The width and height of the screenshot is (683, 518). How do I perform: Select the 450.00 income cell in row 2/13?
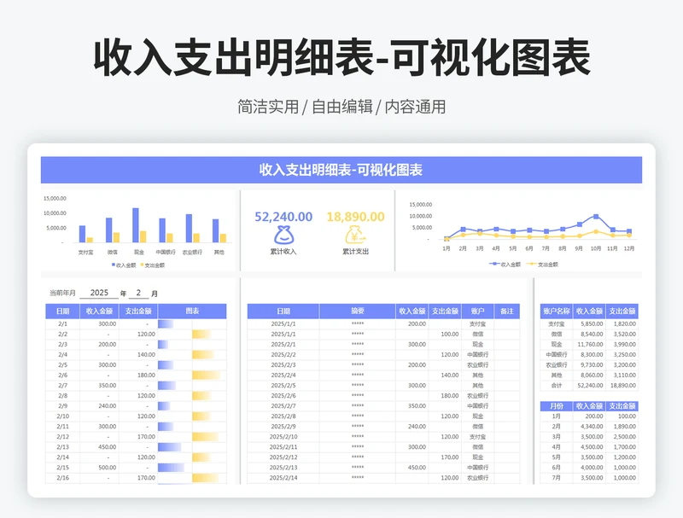[x=99, y=447]
